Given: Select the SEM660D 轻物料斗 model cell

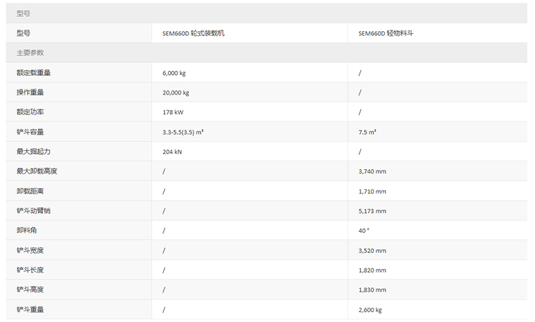Looking at the screenshot, I should 385,32.
